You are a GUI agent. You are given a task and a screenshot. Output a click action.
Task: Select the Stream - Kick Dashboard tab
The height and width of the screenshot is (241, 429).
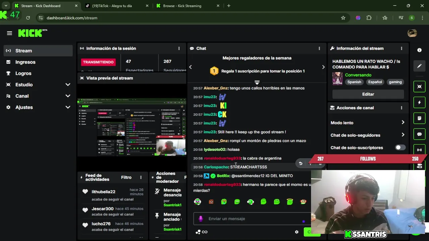point(46,6)
